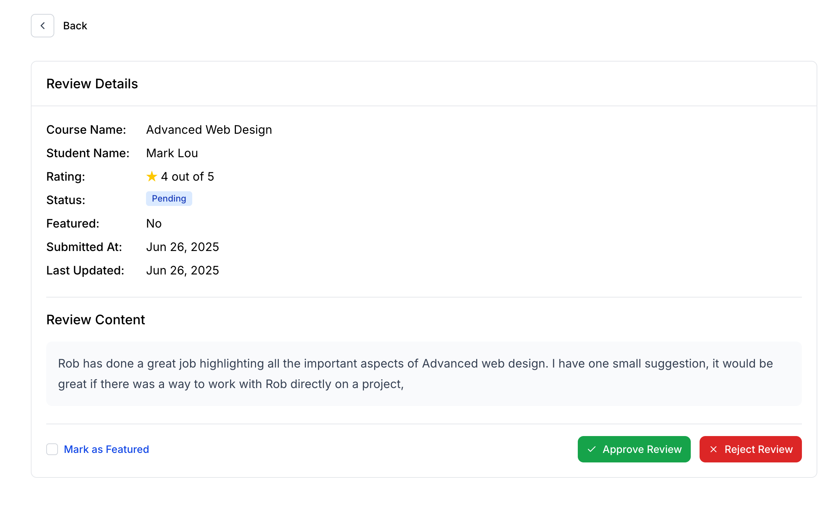Click the Submitted At: label
The height and width of the screenshot is (513, 832).
click(x=84, y=247)
